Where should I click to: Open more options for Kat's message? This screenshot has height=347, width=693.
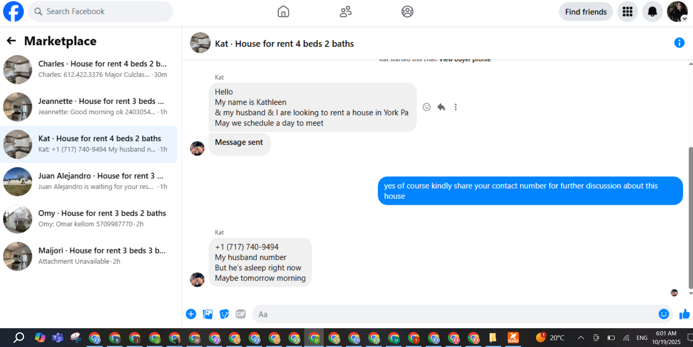(x=455, y=107)
